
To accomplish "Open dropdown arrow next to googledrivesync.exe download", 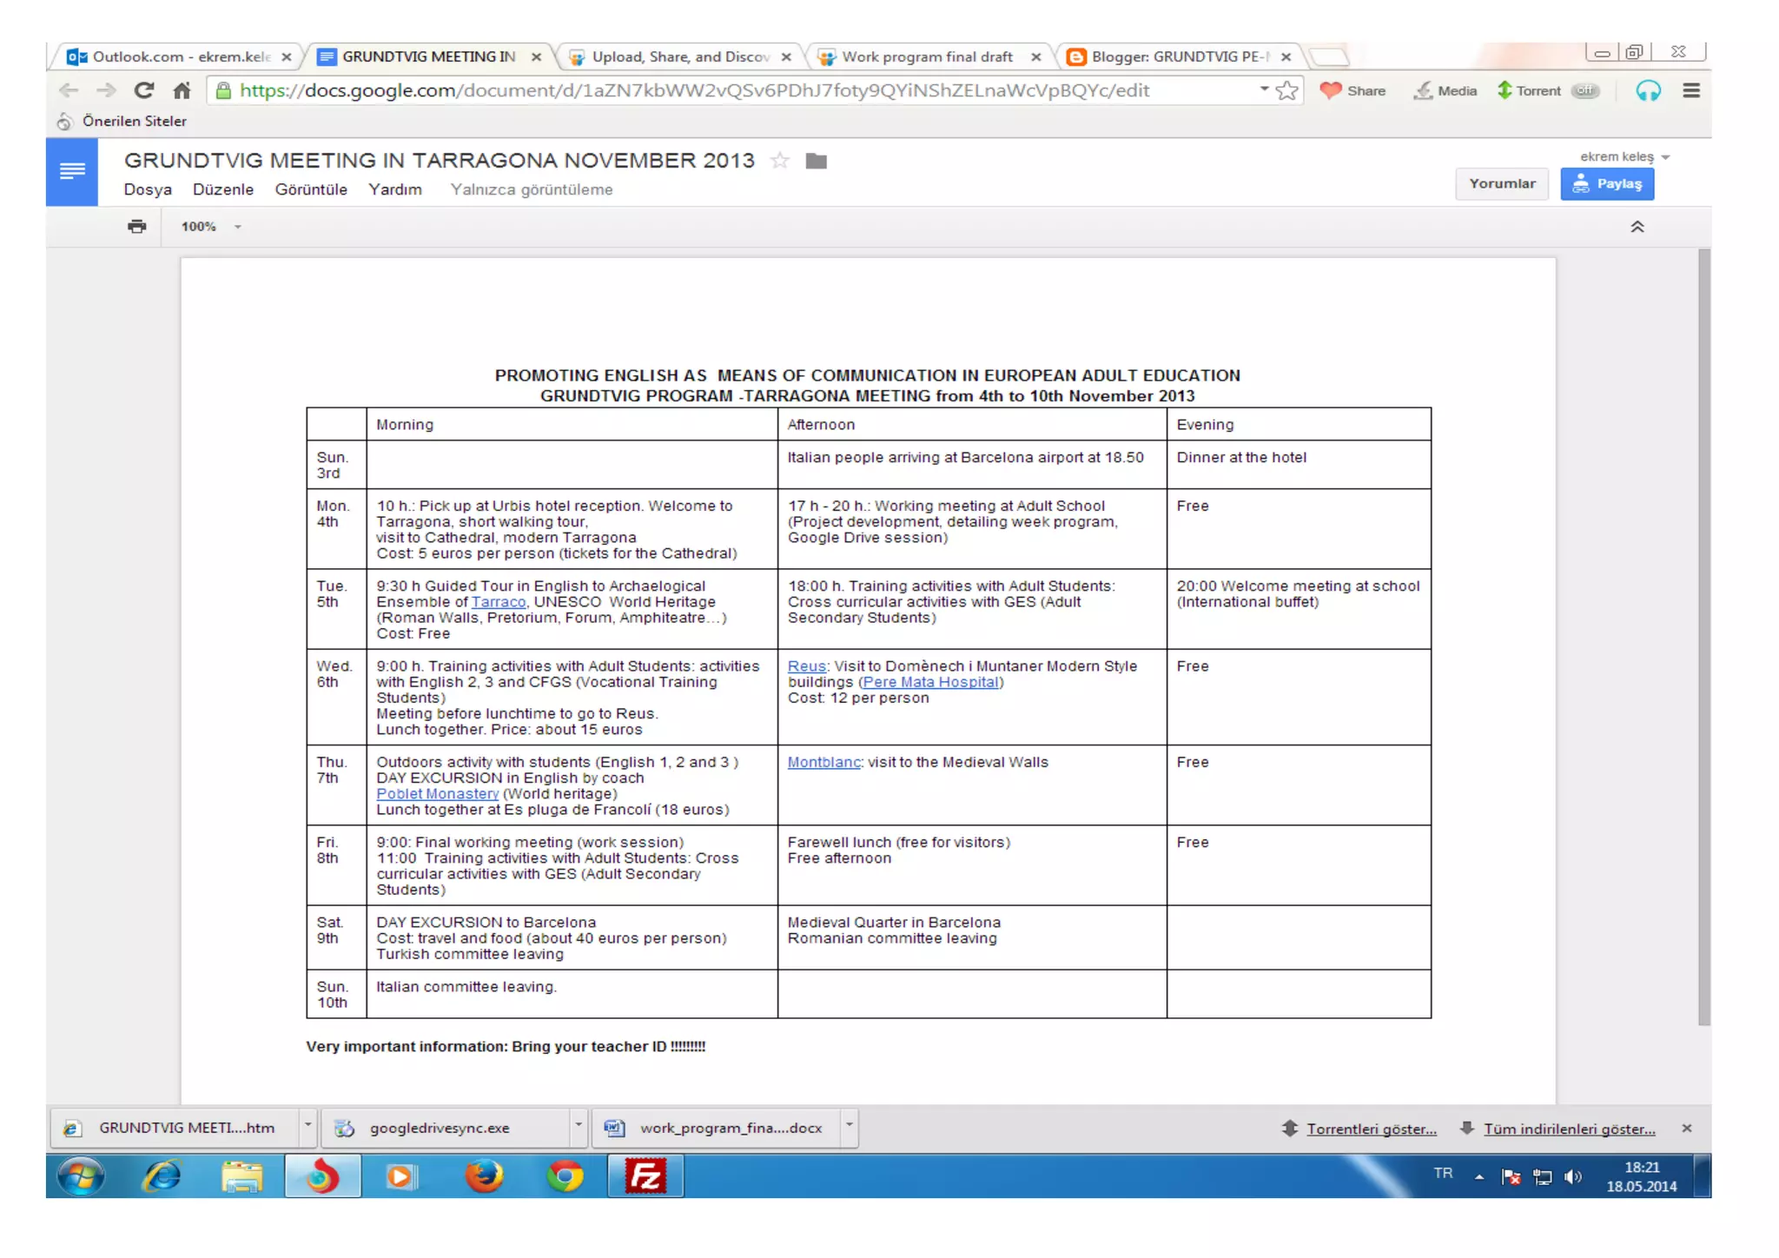I will (579, 1126).
